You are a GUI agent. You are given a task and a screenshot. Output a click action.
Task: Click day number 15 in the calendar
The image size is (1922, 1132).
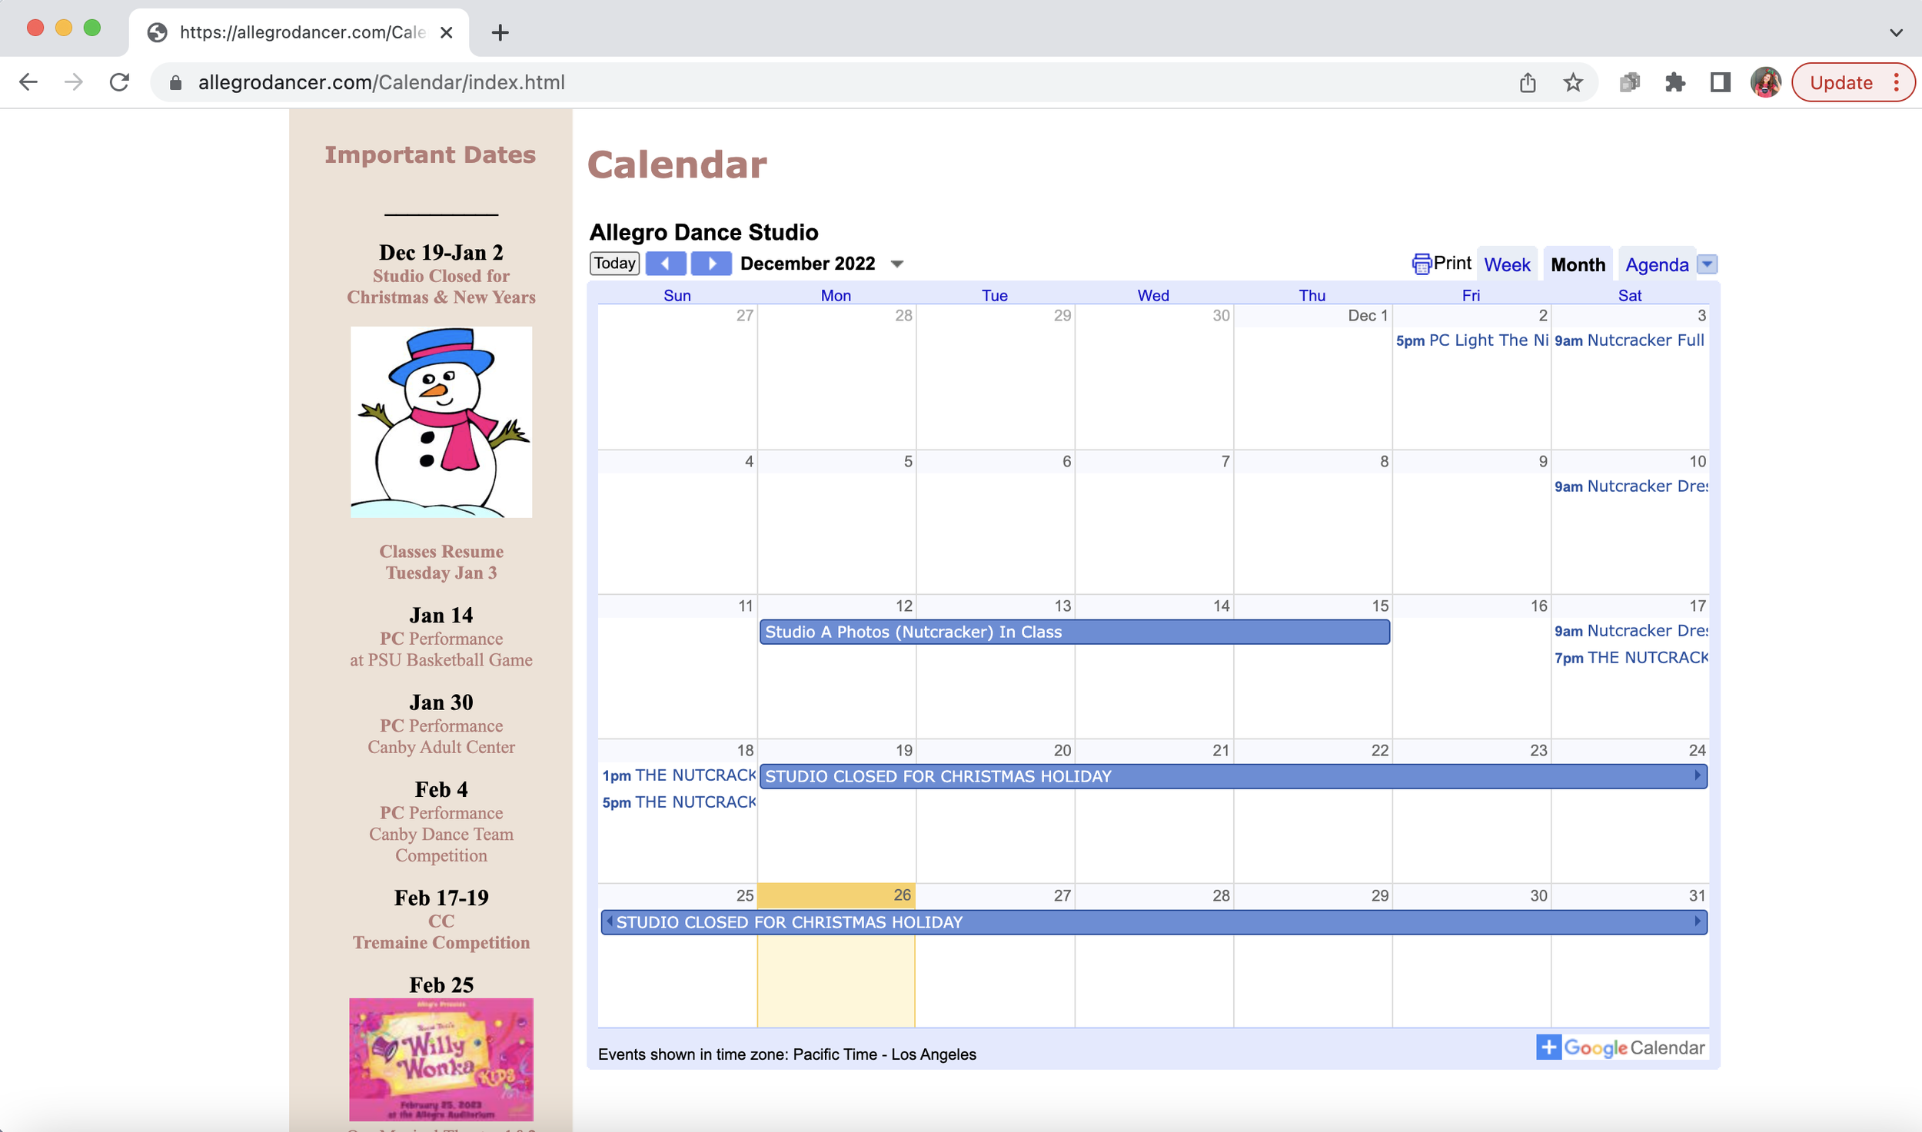click(x=1380, y=606)
